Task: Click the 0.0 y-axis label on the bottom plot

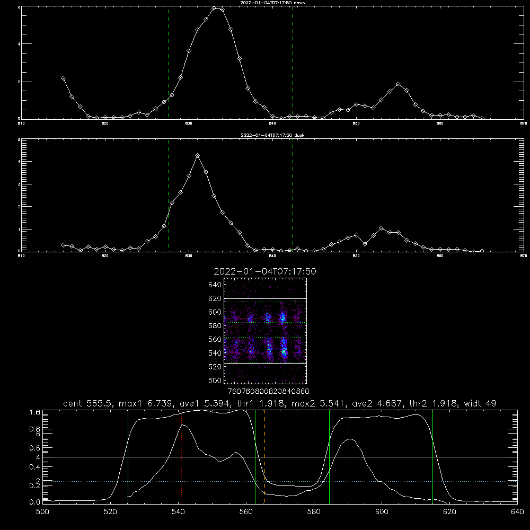Action: [35, 502]
